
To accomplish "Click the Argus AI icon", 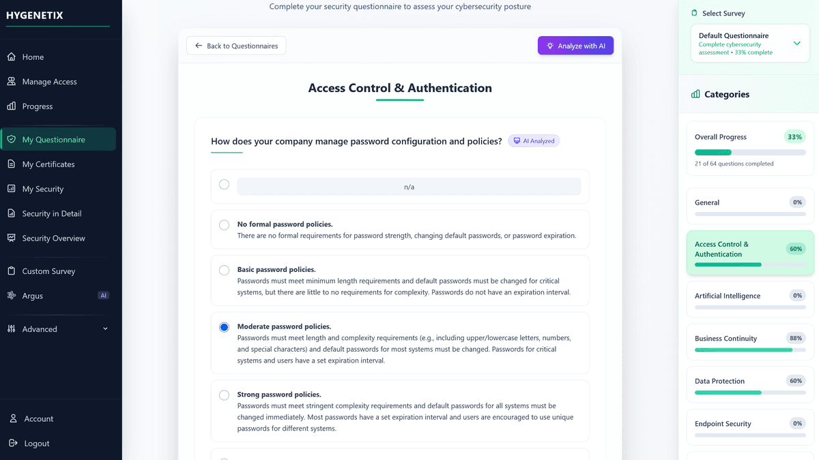I will (12, 296).
